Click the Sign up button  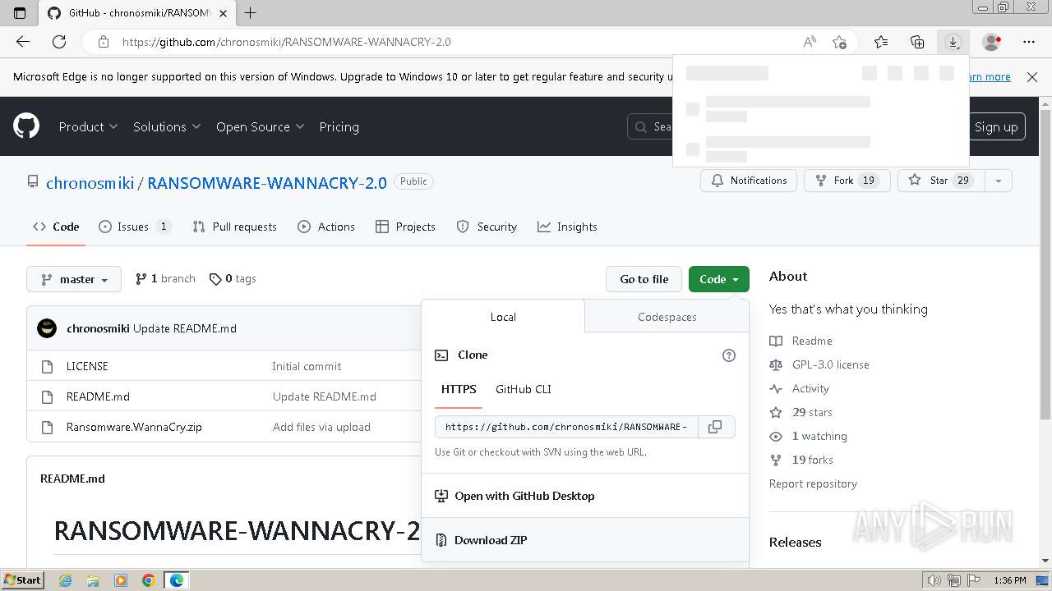tap(996, 126)
